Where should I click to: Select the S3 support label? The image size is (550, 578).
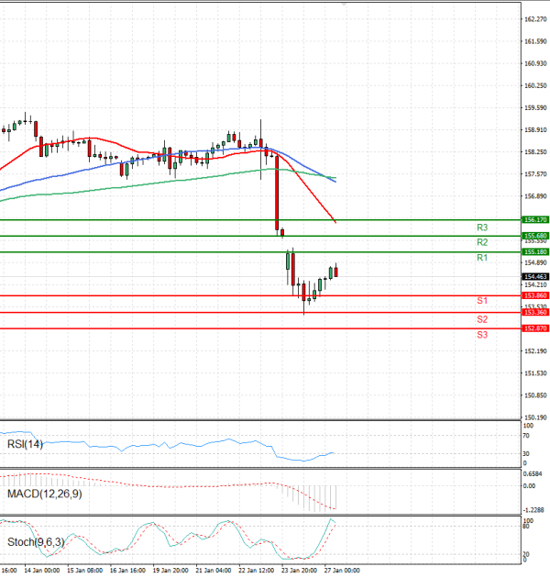481,336
